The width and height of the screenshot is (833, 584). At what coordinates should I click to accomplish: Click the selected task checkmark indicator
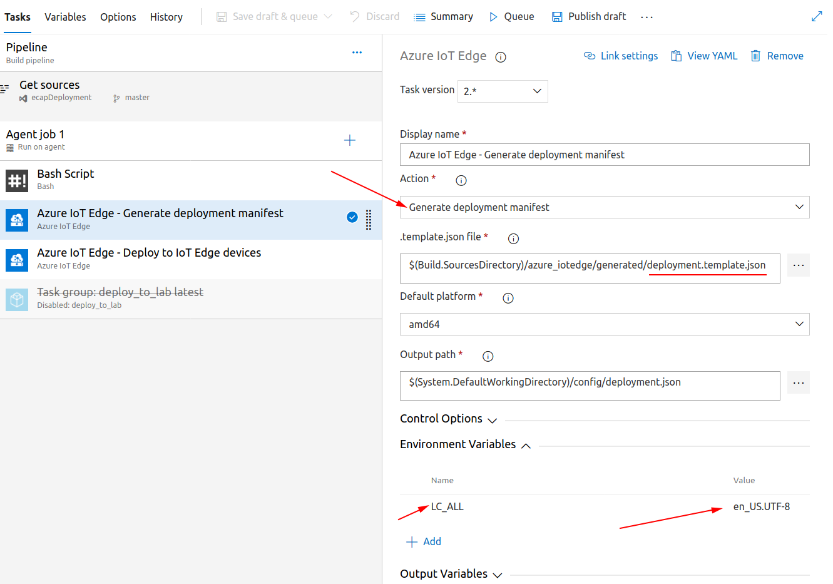click(x=352, y=217)
